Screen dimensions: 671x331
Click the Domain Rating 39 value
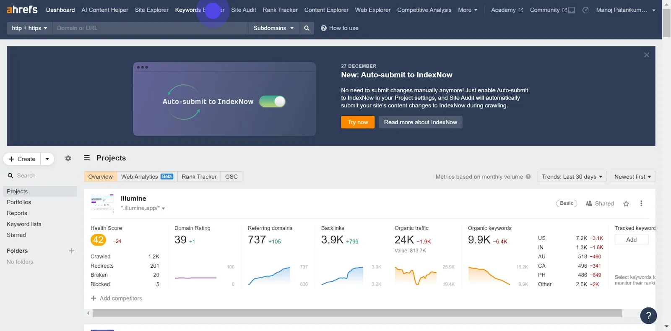click(180, 240)
